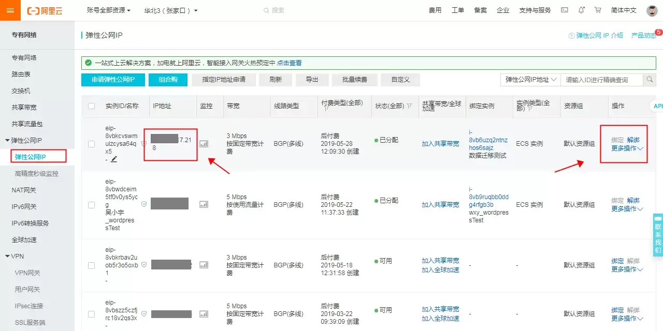Open the notification bell icon
This screenshot has width=663, height=331.
(x=581, y=10)
